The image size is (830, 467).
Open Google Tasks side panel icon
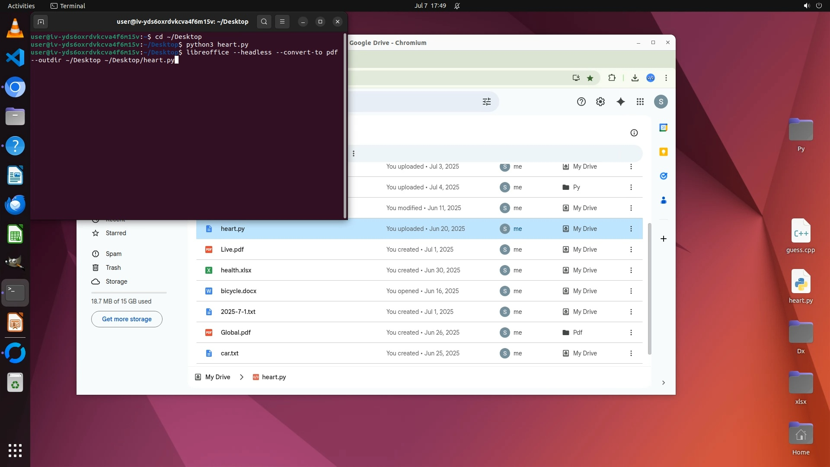(663, 176)
